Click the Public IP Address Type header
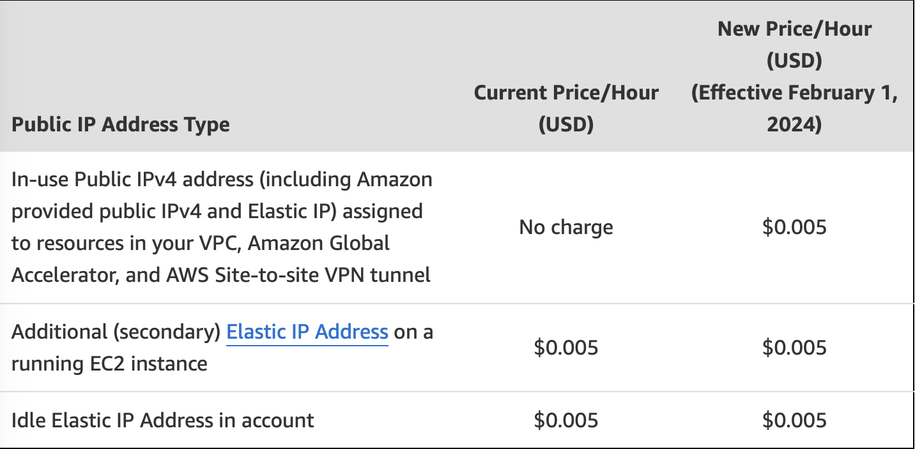Viewport: 915px width, 449px height. click(x=121, y=124)
